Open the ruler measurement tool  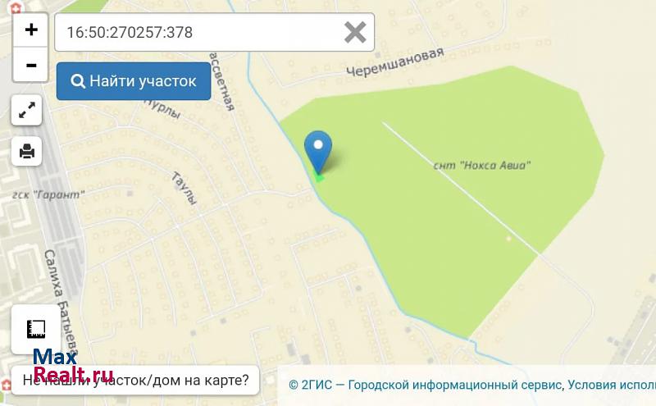point(36,329)
